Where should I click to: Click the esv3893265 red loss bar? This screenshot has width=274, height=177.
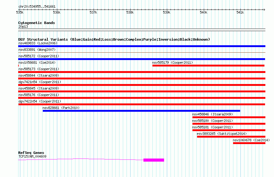point(231,137)
